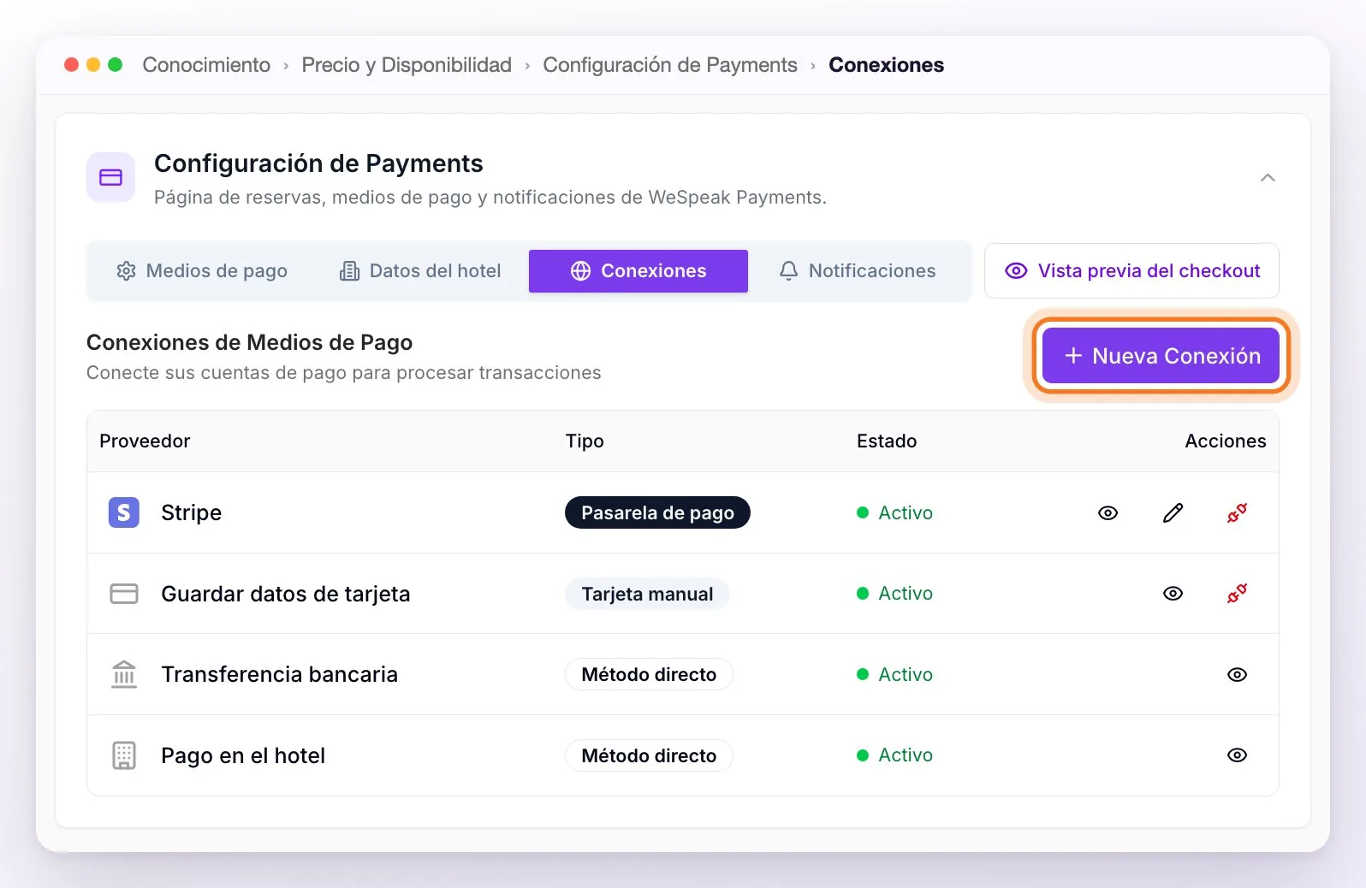This screenshot has height=888, width=1366.
Task: View Guardar datos de tarjeta connection details
Action: tap(1173, 594)
